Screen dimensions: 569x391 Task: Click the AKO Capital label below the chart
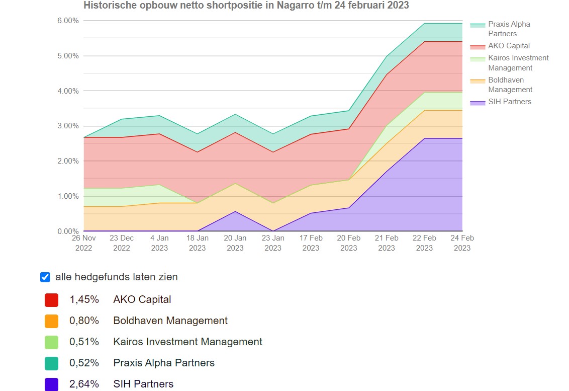pyautogui.click(x=142, y=300)
